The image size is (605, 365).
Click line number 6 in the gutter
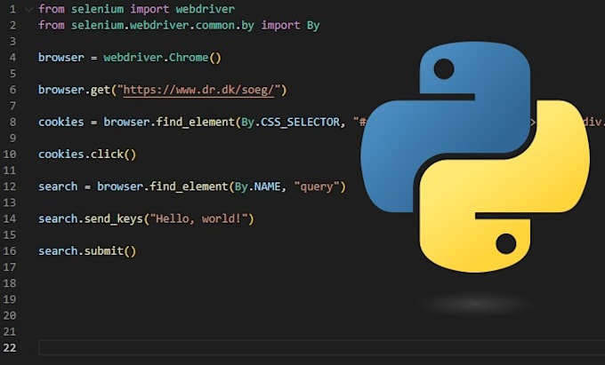pyautogui.click(x=12, y=90)
